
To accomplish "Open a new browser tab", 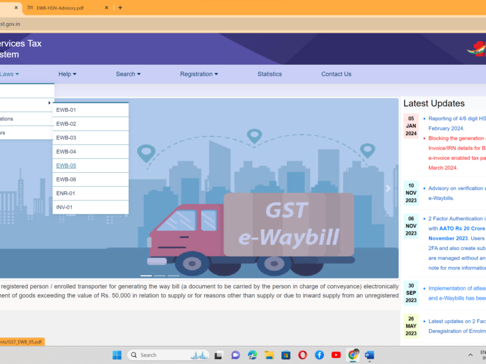I will coord(120,8).
